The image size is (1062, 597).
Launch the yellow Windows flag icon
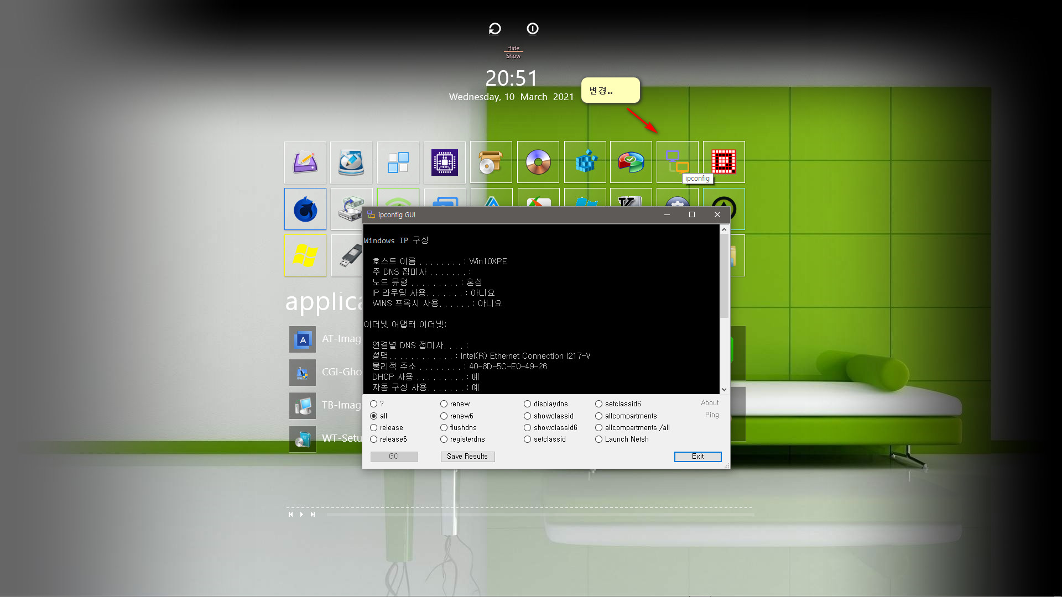point(305,255)
